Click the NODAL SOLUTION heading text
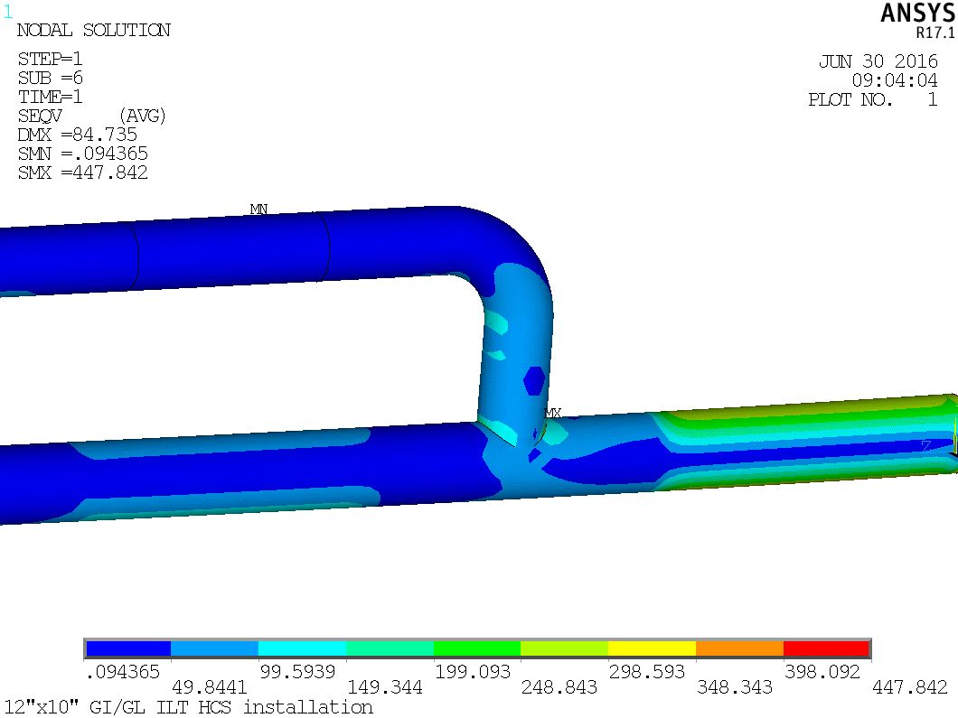The width and height of the screenshot is (958, 718). (x=93, y=31)
